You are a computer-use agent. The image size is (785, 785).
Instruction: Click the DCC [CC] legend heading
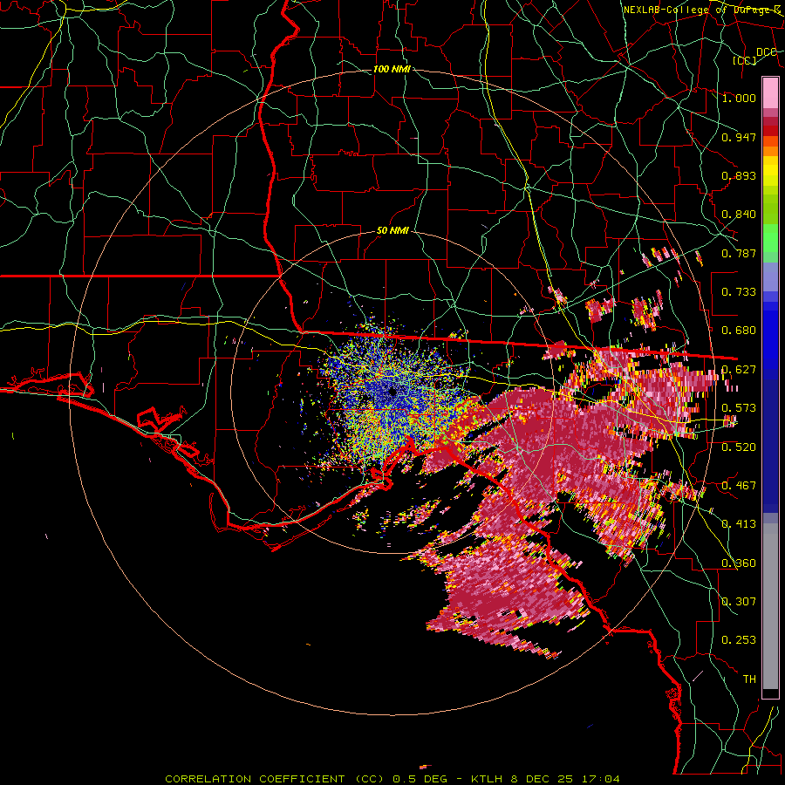[x=756, y=56]
